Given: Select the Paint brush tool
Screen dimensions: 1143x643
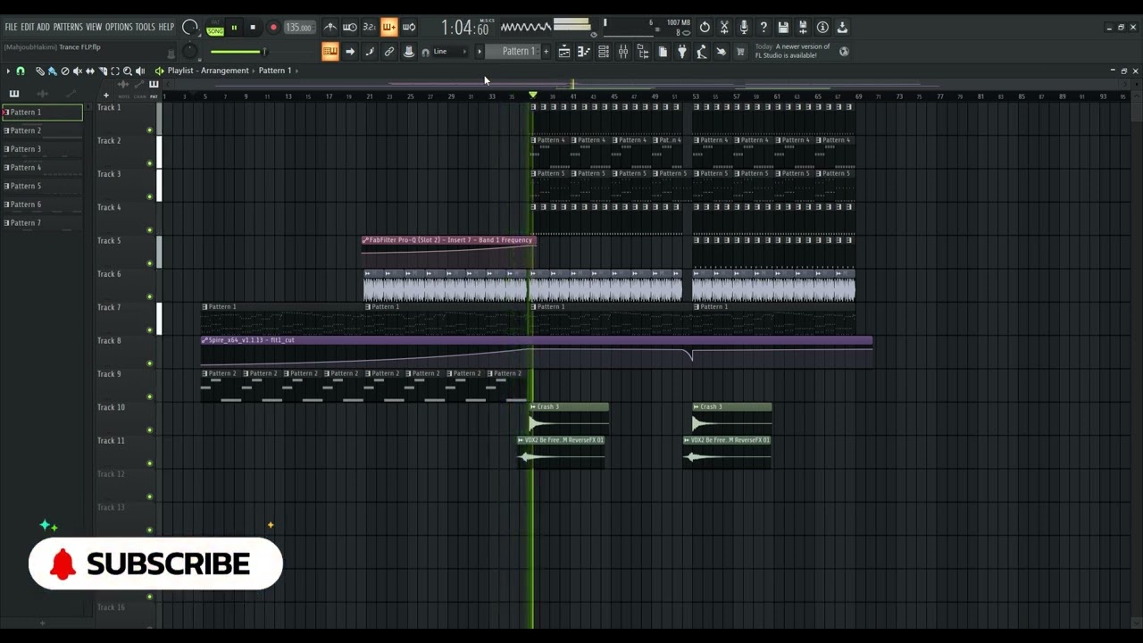Looking at the screenshot, I should [52, 71].
